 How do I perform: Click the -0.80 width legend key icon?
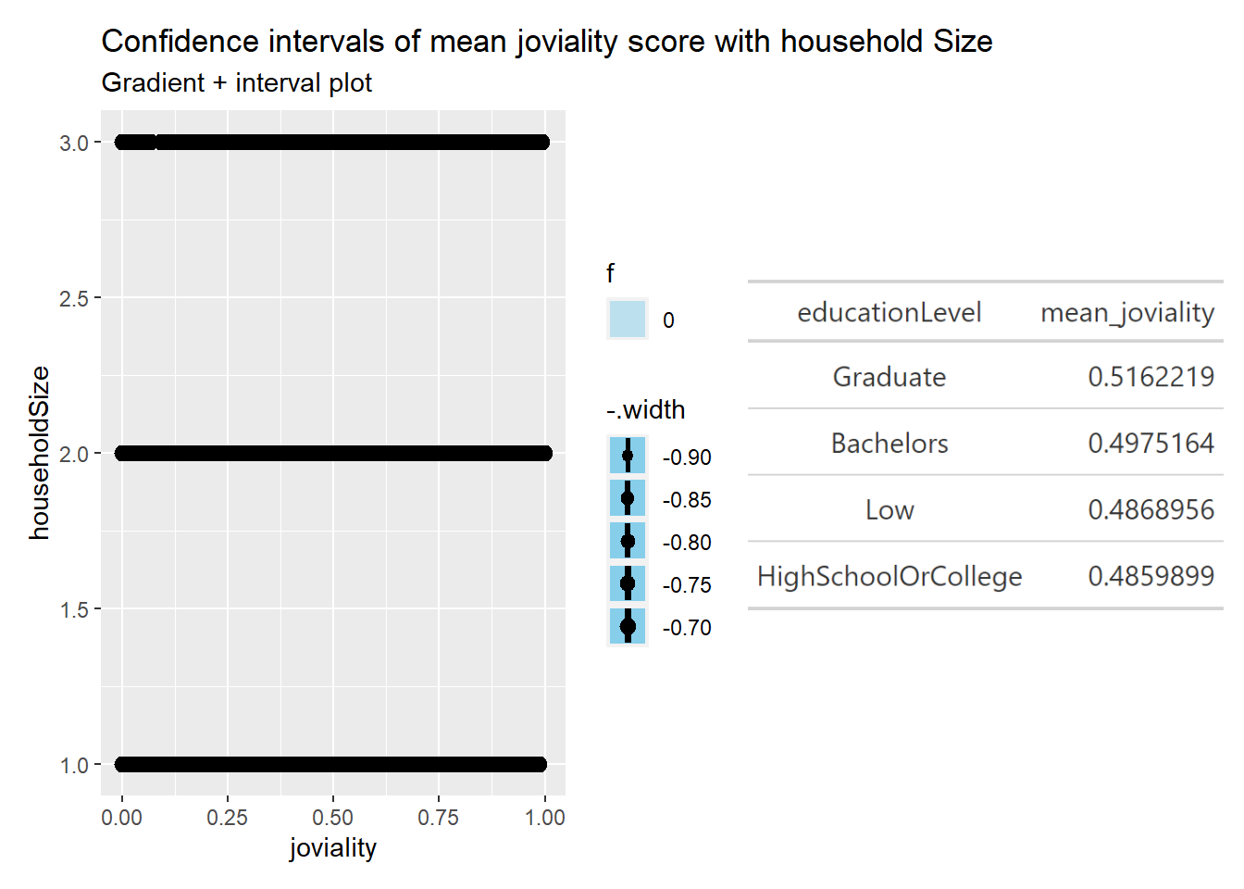click(x=628, y=542)
